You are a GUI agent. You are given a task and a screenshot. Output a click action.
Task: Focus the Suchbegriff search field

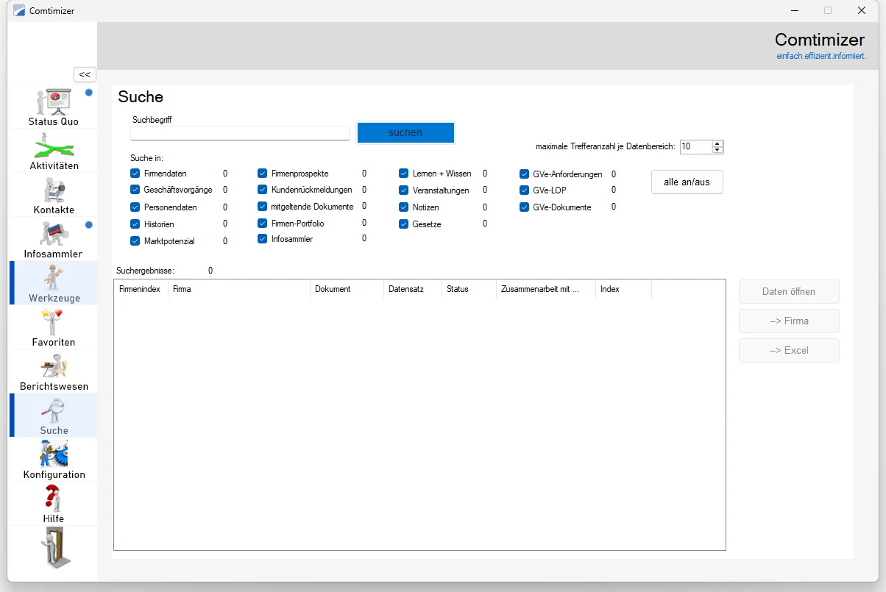[240, 132]
